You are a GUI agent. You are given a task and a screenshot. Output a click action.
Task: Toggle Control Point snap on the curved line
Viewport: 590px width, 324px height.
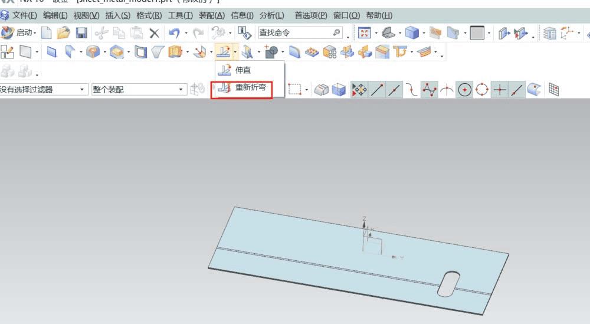click(x=411, y=90)
